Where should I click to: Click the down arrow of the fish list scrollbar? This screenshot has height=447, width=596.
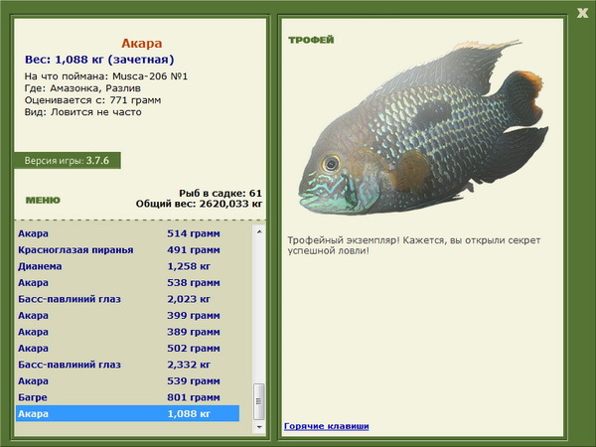(x=259, y=427)
